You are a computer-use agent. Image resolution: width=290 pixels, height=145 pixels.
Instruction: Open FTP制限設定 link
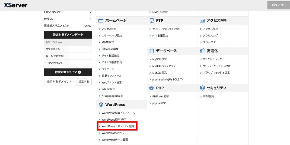tap(160, 36)
